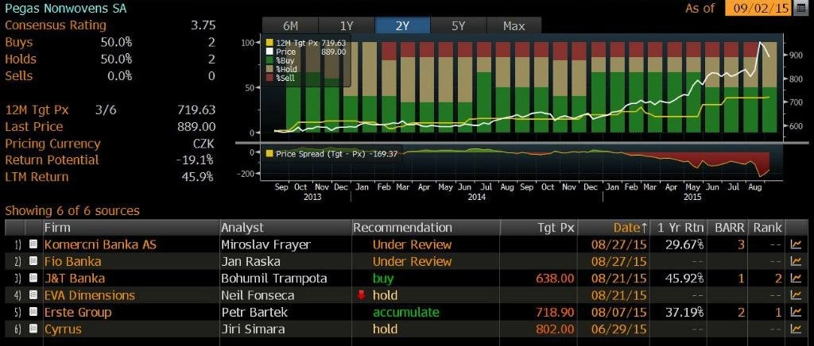Show chart icon for Cyrrus

795,329
